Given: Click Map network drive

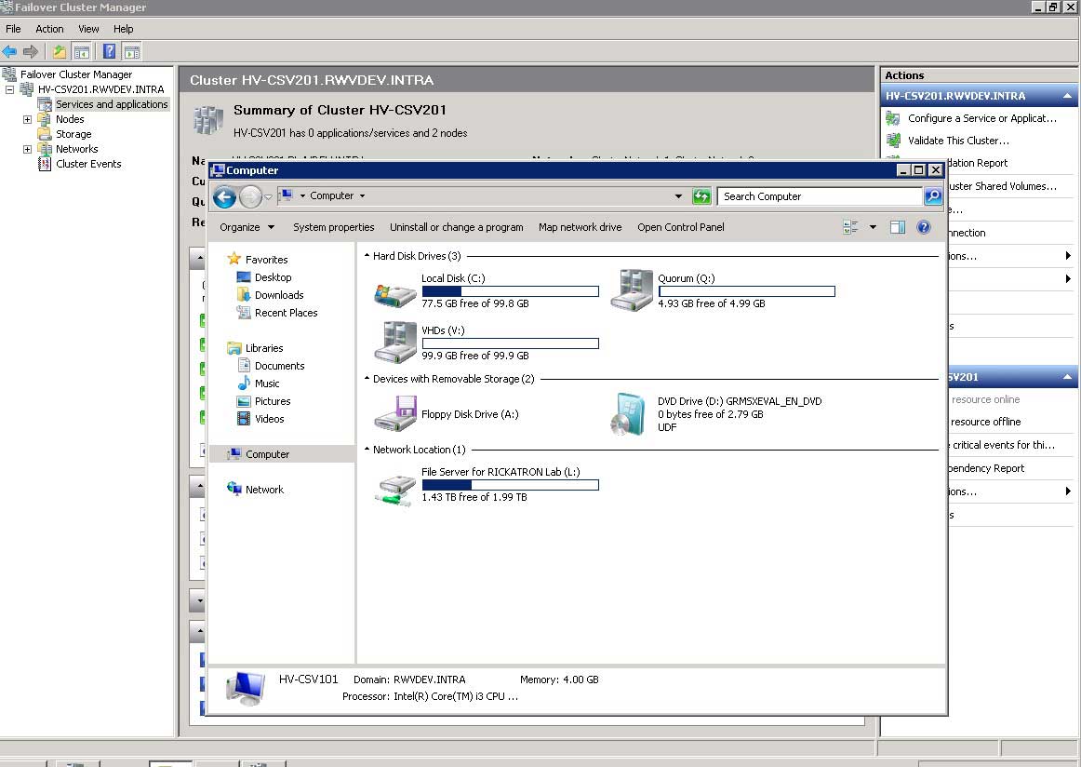Looking at the screenshot, I should coord(580,227).
